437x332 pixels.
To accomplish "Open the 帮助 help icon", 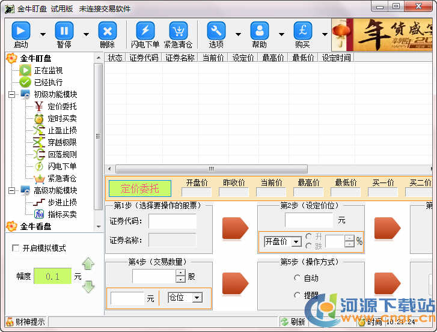I will [260, 31].
